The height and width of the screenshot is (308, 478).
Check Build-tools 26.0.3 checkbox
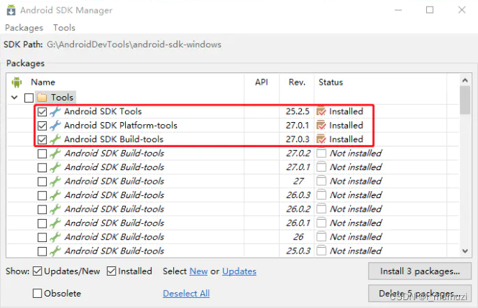tap(42, 195)
